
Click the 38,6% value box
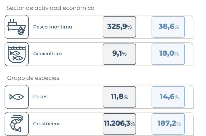[168, 27]
